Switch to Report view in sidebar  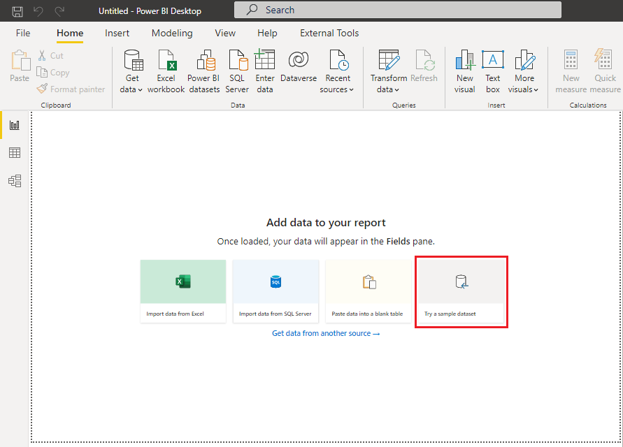coord(15,126)
